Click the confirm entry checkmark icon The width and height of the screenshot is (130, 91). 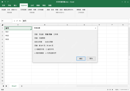(17, 21)
